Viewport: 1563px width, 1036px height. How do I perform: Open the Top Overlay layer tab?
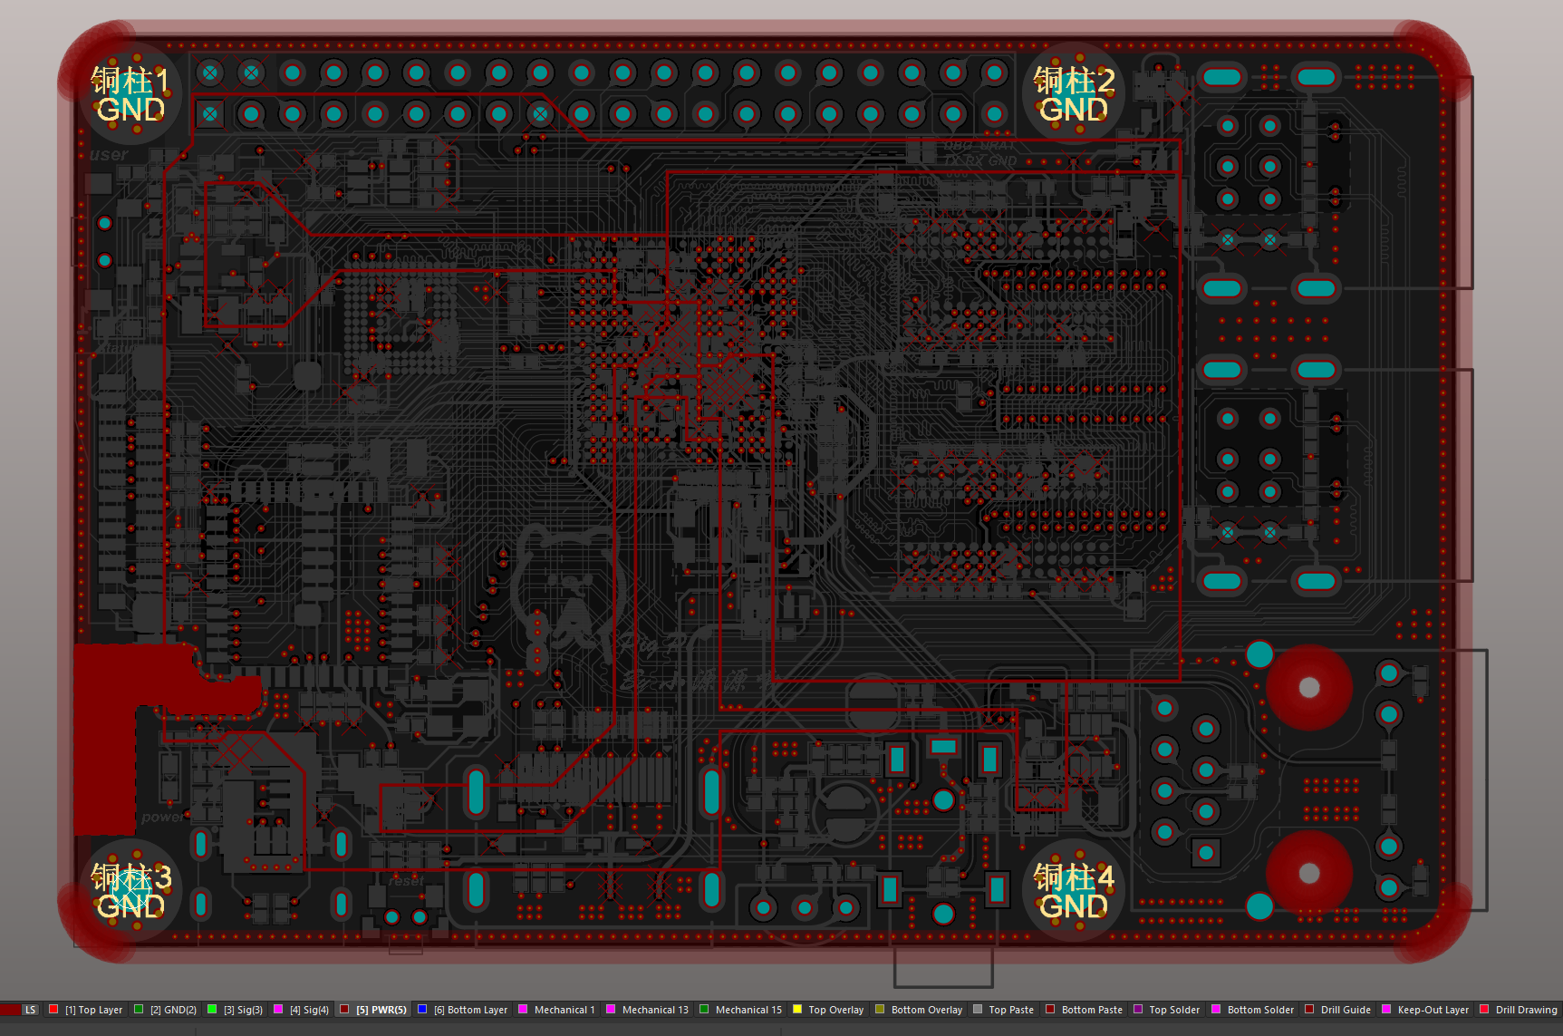tap(835, 1010)
